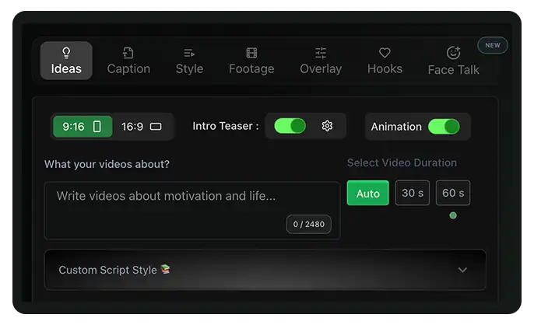This screenshot has width=534, height=325.
Task: Open Footage via the film strip icon
Action: [x=251, y=53]
